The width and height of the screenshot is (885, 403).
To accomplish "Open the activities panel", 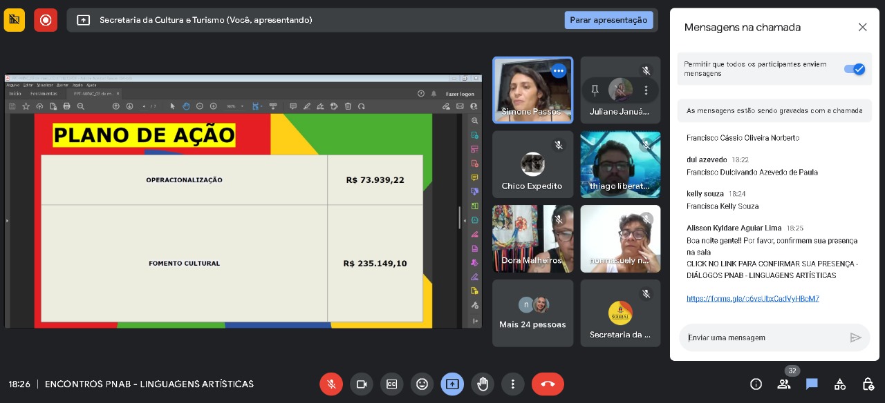I will pyautogui.click(x=840, y=384).
